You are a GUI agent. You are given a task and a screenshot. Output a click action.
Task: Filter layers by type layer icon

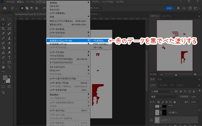click(x=185, y=91)
